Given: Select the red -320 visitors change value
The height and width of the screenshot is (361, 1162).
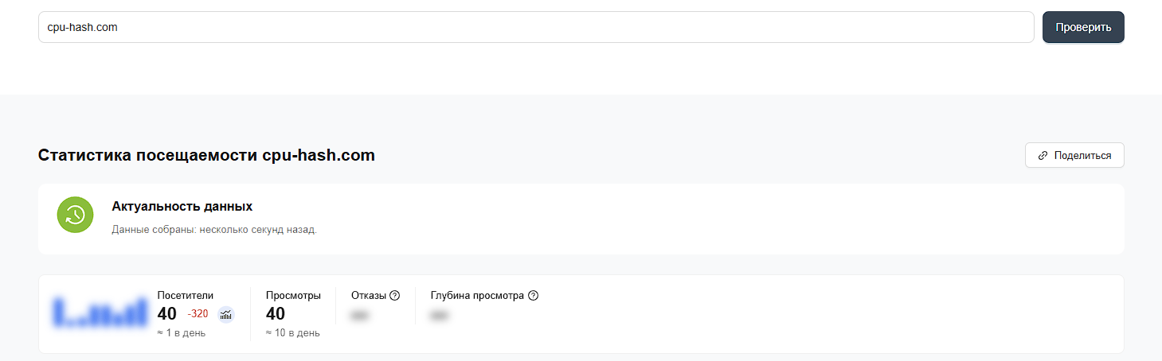Looking at the screenshot, I should (x=198, y=314).
